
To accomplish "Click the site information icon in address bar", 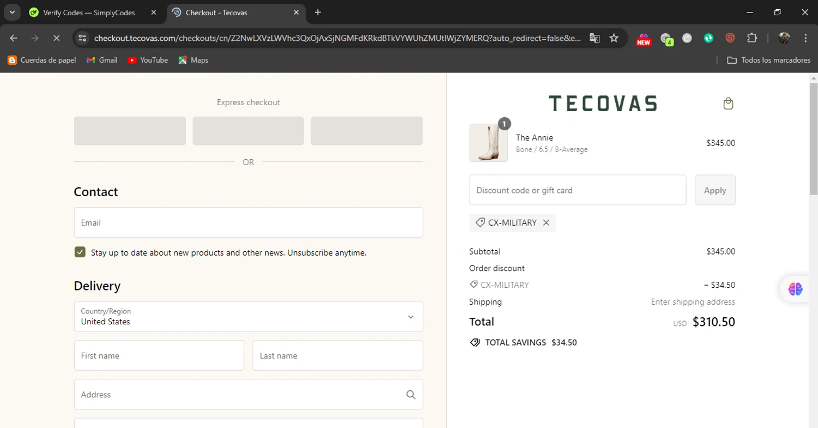I will coord(82,38).
